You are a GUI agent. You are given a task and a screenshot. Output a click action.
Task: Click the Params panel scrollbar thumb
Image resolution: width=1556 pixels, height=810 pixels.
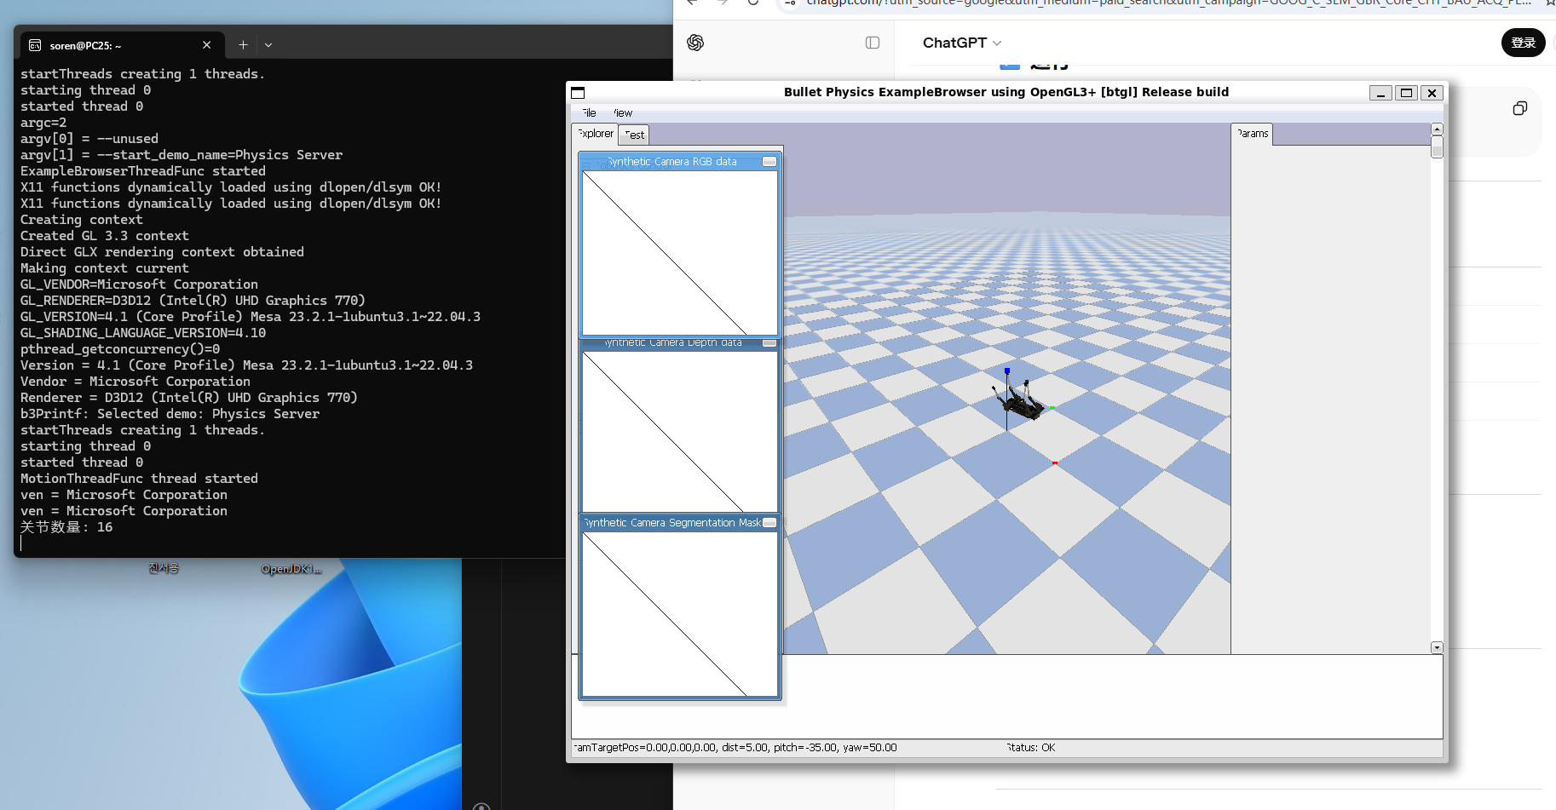coord(1437,147)
